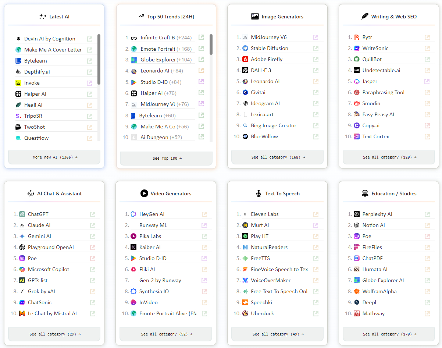
Task: Open the Image Generators category heading
Action: [278, 17]
